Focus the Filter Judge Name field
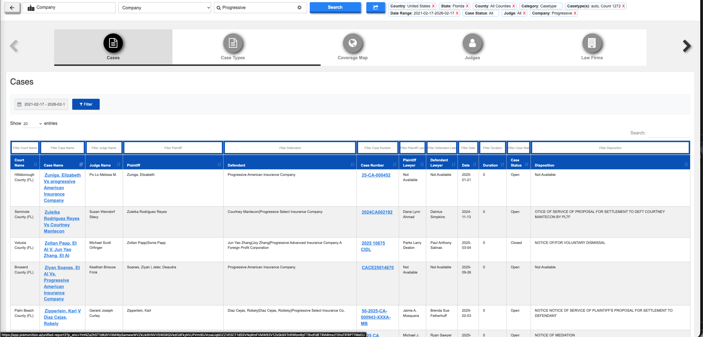Viewport: 703px width, 337px height. tap(104, 148)
